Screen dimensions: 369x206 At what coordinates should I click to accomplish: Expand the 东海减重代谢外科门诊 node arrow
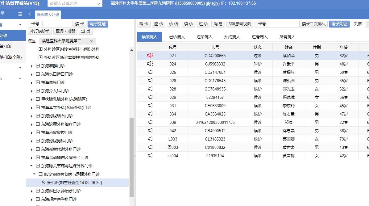pyautogui.click(x=32, y=149)
